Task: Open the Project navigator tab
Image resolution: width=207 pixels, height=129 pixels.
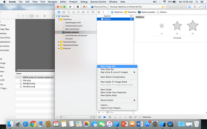Action: pyautogui.click(x=59, y=12)
